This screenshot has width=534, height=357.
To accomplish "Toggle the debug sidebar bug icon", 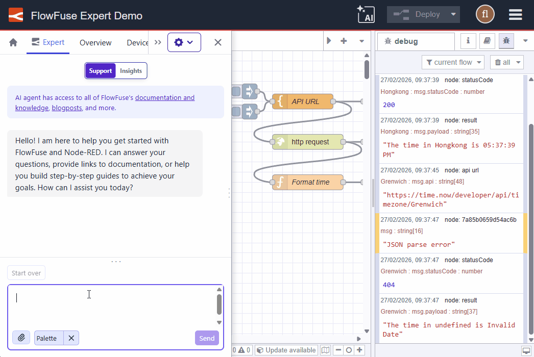I will click(x=506, y=41).
